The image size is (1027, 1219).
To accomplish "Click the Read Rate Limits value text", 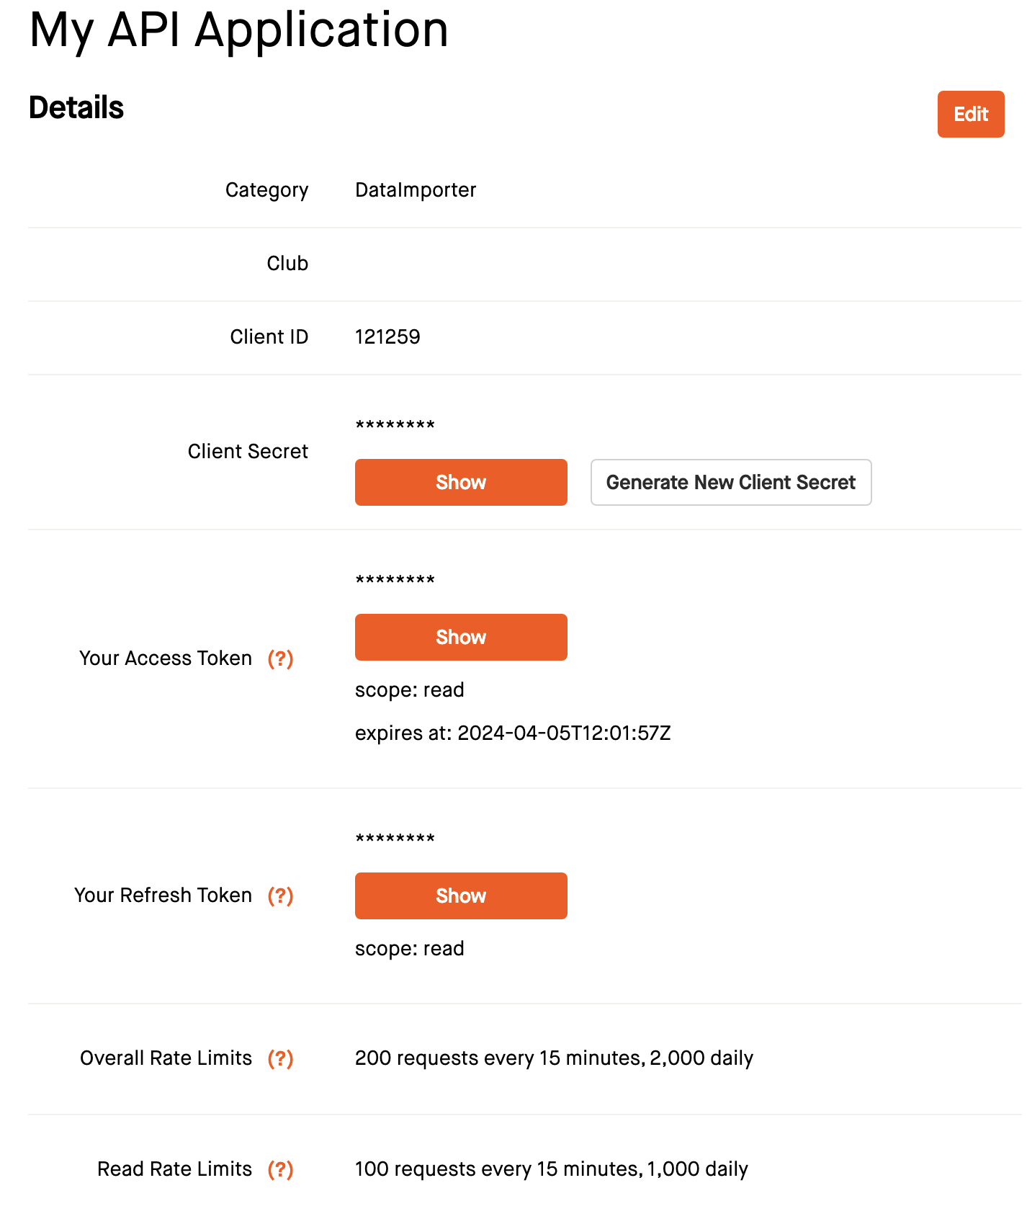I will click(x=551, y=1169).
